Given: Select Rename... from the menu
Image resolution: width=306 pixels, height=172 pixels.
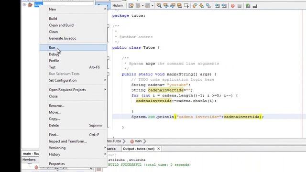Looking at the screenshot, I should 73,106.
